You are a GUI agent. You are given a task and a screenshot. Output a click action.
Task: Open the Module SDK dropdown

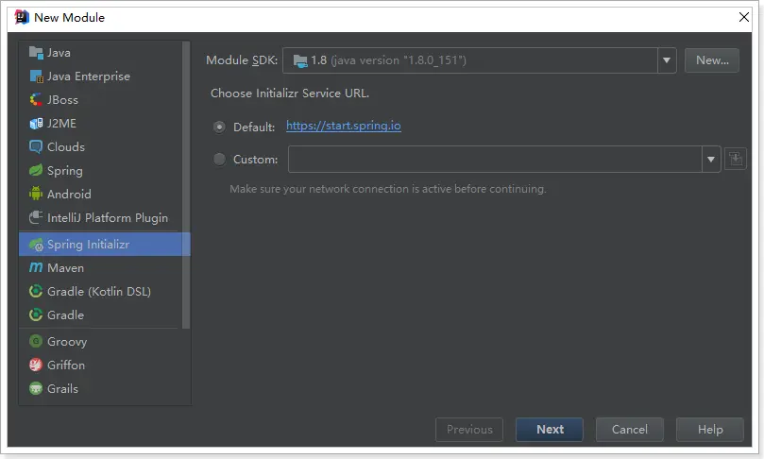[668, 60]
